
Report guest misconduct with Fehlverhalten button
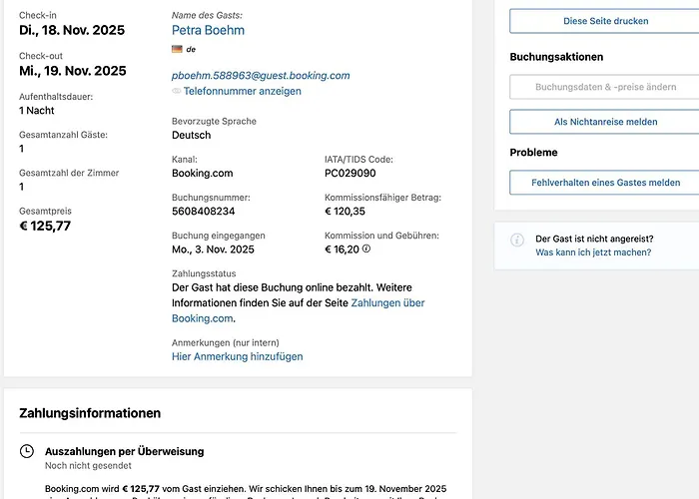tap(605, 183)
